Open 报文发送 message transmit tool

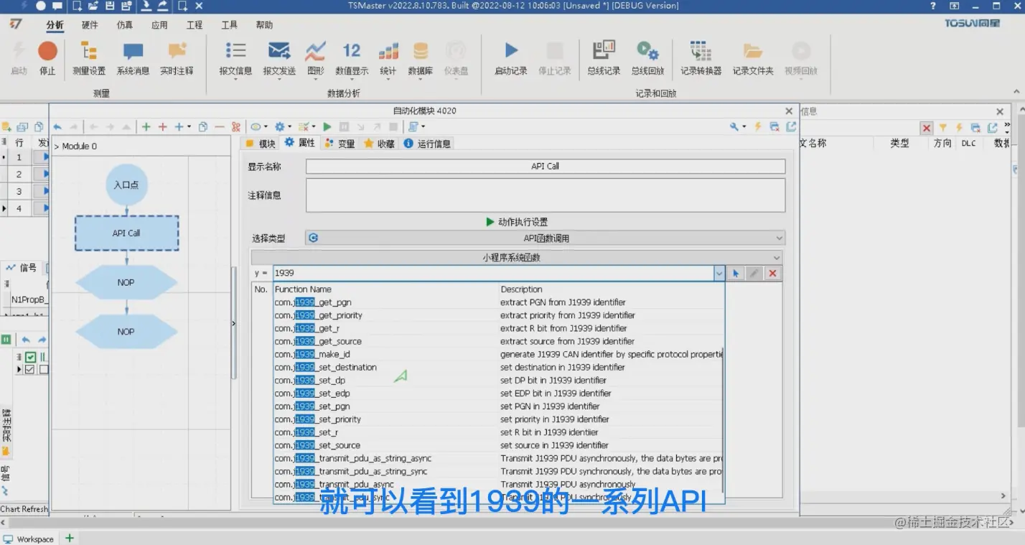pos(279,58)
